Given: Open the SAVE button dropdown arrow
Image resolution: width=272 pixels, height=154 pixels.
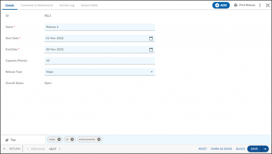Looking at the screenshot, I should [265, 149].
